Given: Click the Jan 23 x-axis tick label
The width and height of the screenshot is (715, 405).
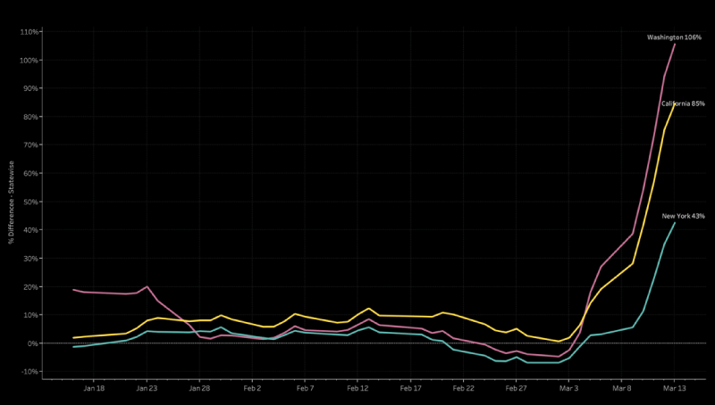Looking at the screenshot, I should pos(147,389).
